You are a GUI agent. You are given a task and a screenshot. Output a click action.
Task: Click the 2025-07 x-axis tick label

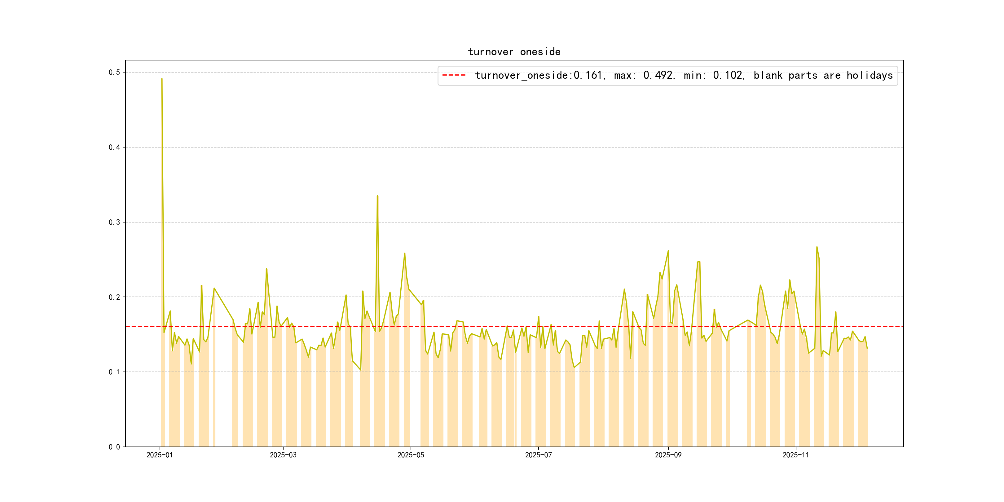pyautogui.click(x=538, y=455)
